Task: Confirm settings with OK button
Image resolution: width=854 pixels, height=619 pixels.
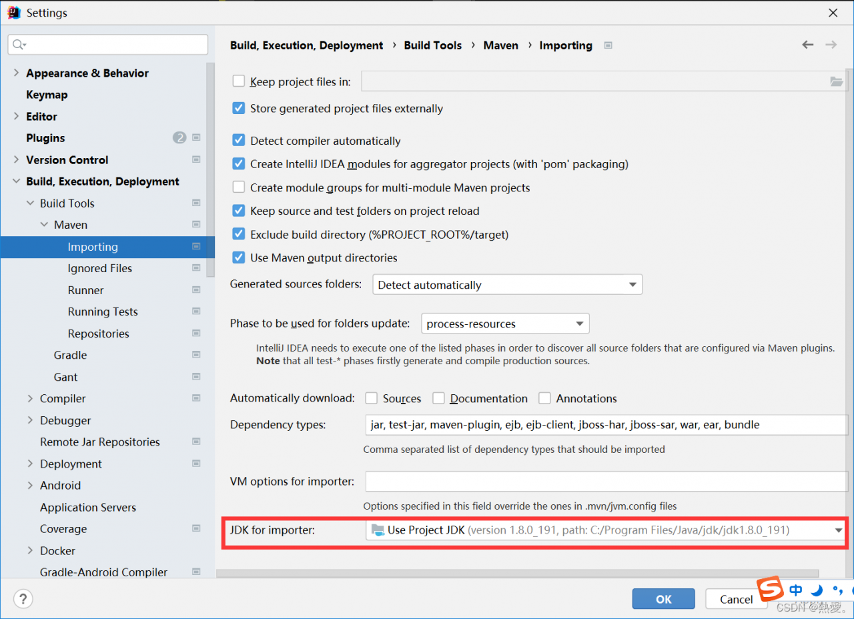Action: (663, 599)
